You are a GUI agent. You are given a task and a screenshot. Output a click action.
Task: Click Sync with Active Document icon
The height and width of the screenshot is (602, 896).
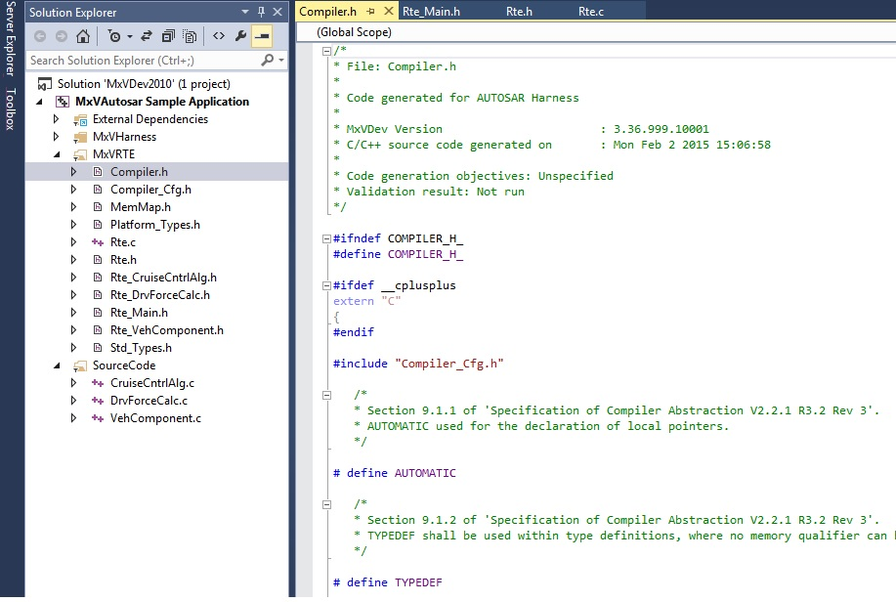tap(147, 36)
